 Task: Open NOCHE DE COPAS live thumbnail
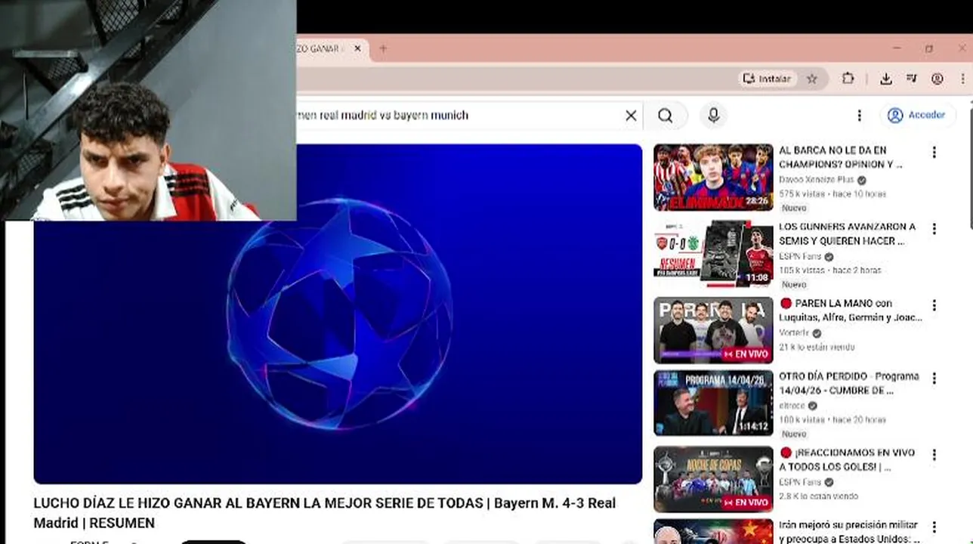[x=713, y=479]
